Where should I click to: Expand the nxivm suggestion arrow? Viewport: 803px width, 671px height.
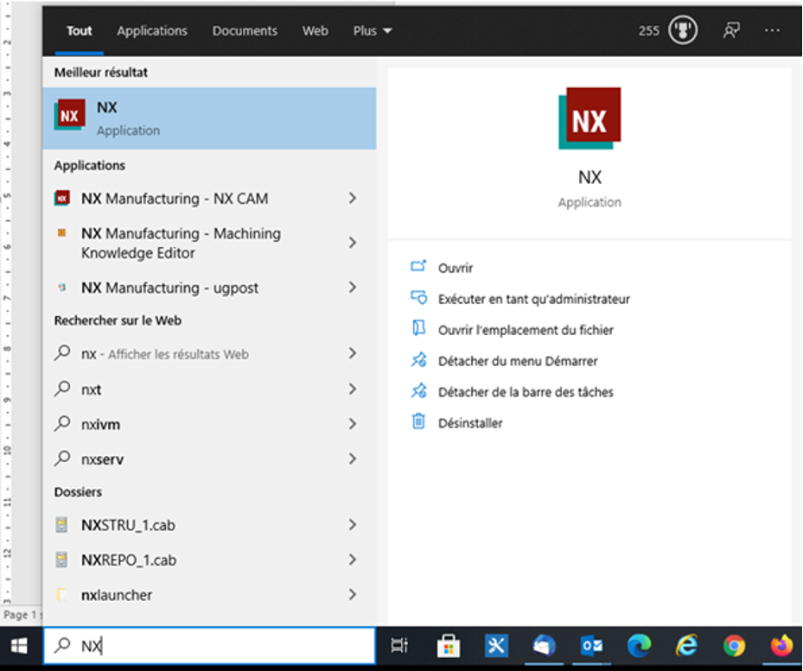353,424
